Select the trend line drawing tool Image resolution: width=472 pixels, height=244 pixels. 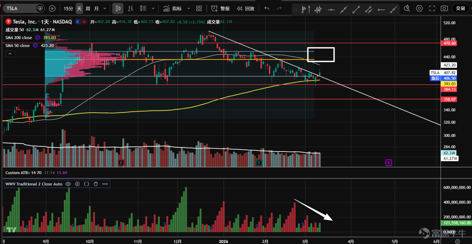pos(356,10)
